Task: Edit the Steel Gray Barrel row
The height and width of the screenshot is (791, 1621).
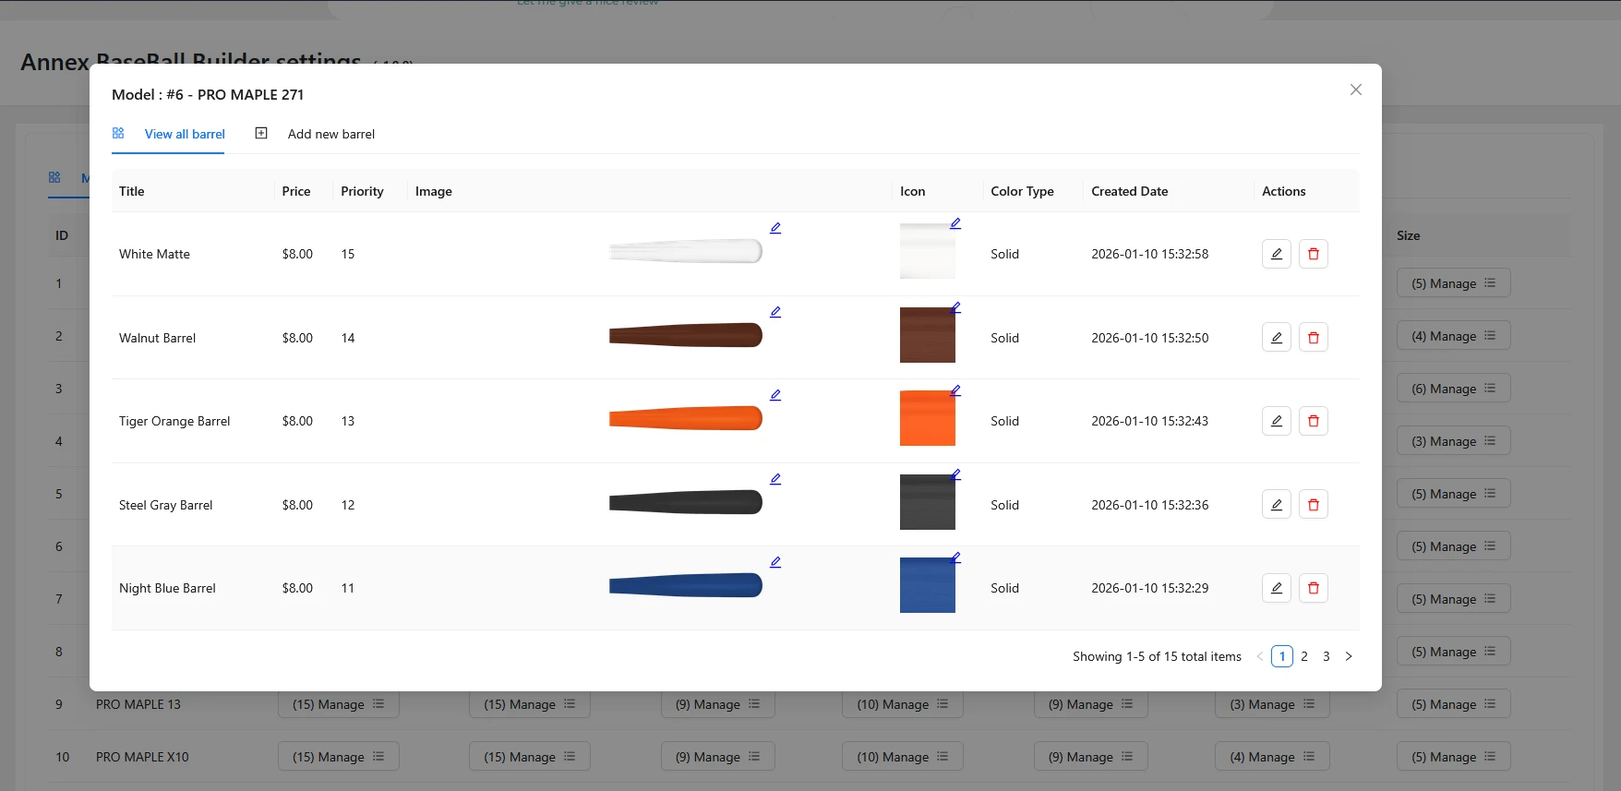Action: click(1276, 505)
